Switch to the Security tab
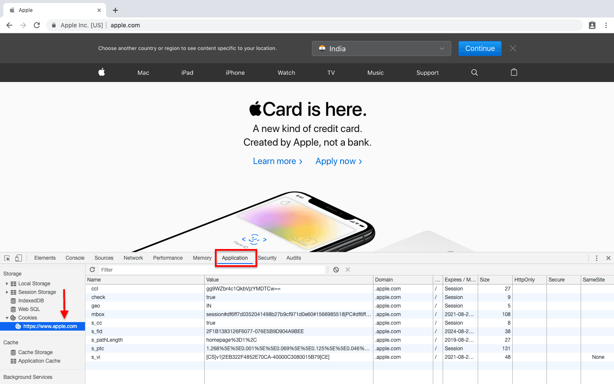This screenshot has height=384, width=614. (x=267, y=258)
